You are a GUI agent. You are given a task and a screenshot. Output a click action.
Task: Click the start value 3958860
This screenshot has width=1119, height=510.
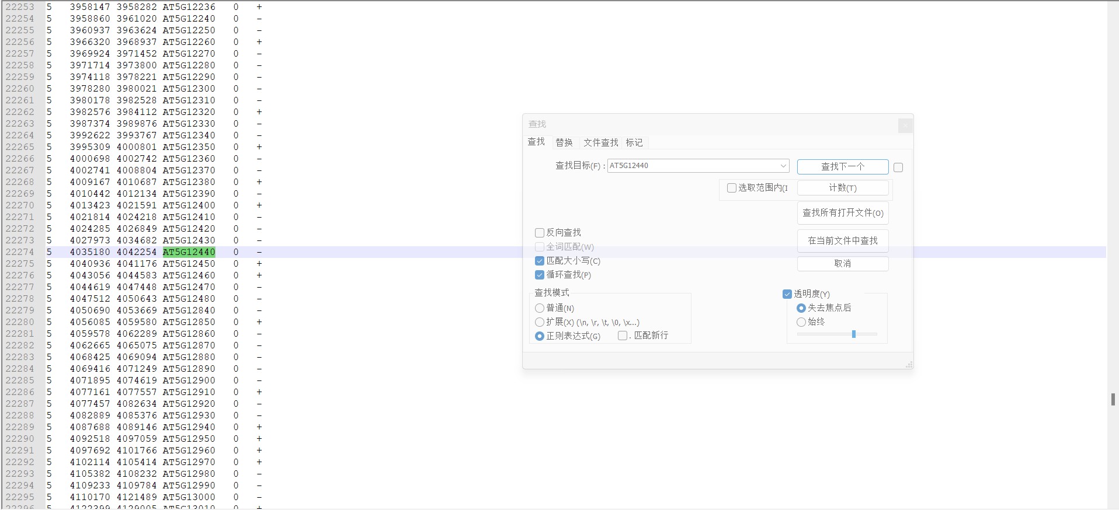[x=90, y=19]
